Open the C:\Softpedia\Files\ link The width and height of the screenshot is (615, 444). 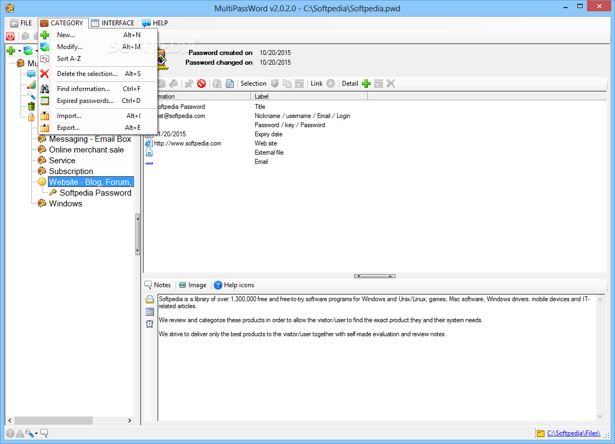click(x=574, y=433)
